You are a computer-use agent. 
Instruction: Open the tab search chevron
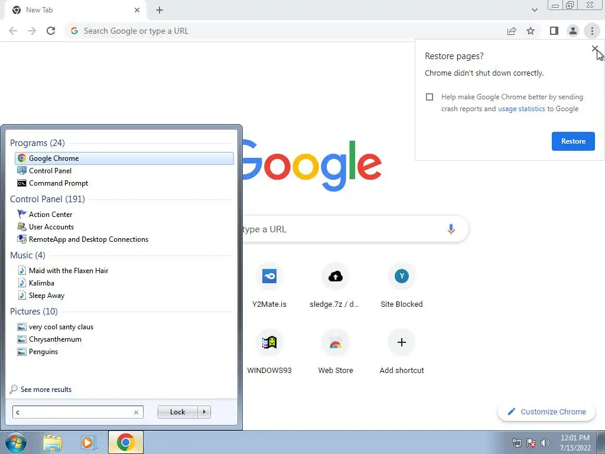coord(534,10)
